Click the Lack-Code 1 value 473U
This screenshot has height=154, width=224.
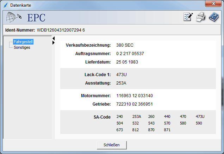pos(121,75)
